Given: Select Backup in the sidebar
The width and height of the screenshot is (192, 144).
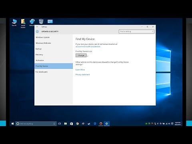Looking at the screenshot, I should [54, 49].
